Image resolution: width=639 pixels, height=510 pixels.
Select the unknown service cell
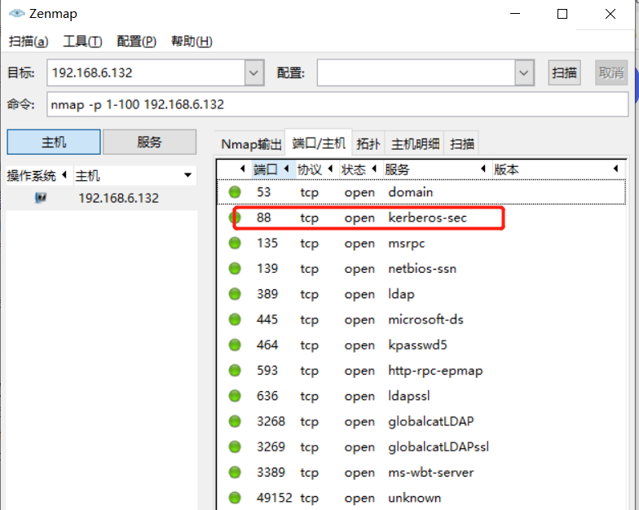pos(414,498)
